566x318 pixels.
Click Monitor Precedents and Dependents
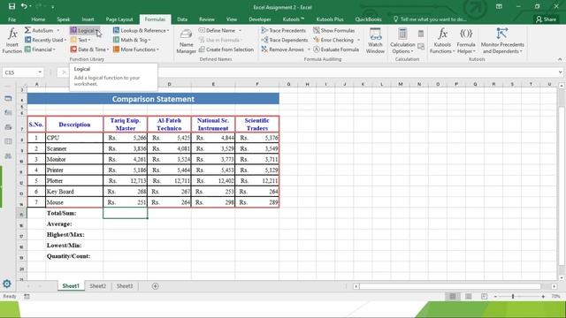(502, 41)
